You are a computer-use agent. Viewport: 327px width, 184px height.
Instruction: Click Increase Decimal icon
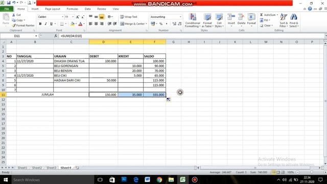pos(174,24)
